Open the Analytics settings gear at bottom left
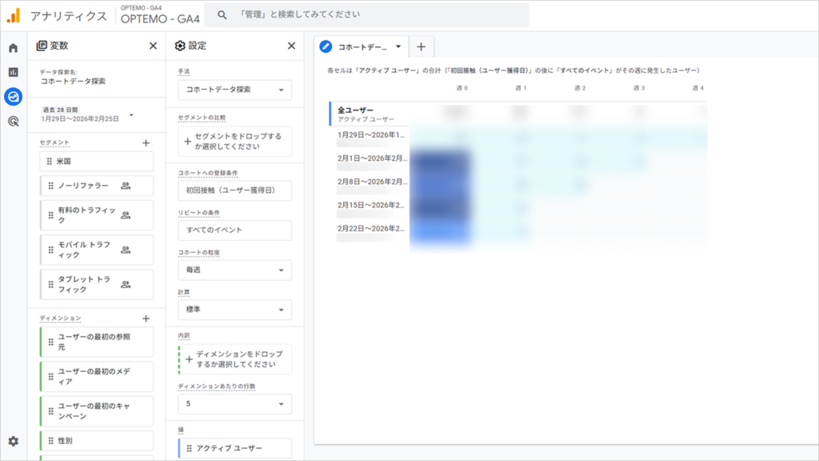The width and height of the screenshot is (819, 461). click(x=12, y=439)
